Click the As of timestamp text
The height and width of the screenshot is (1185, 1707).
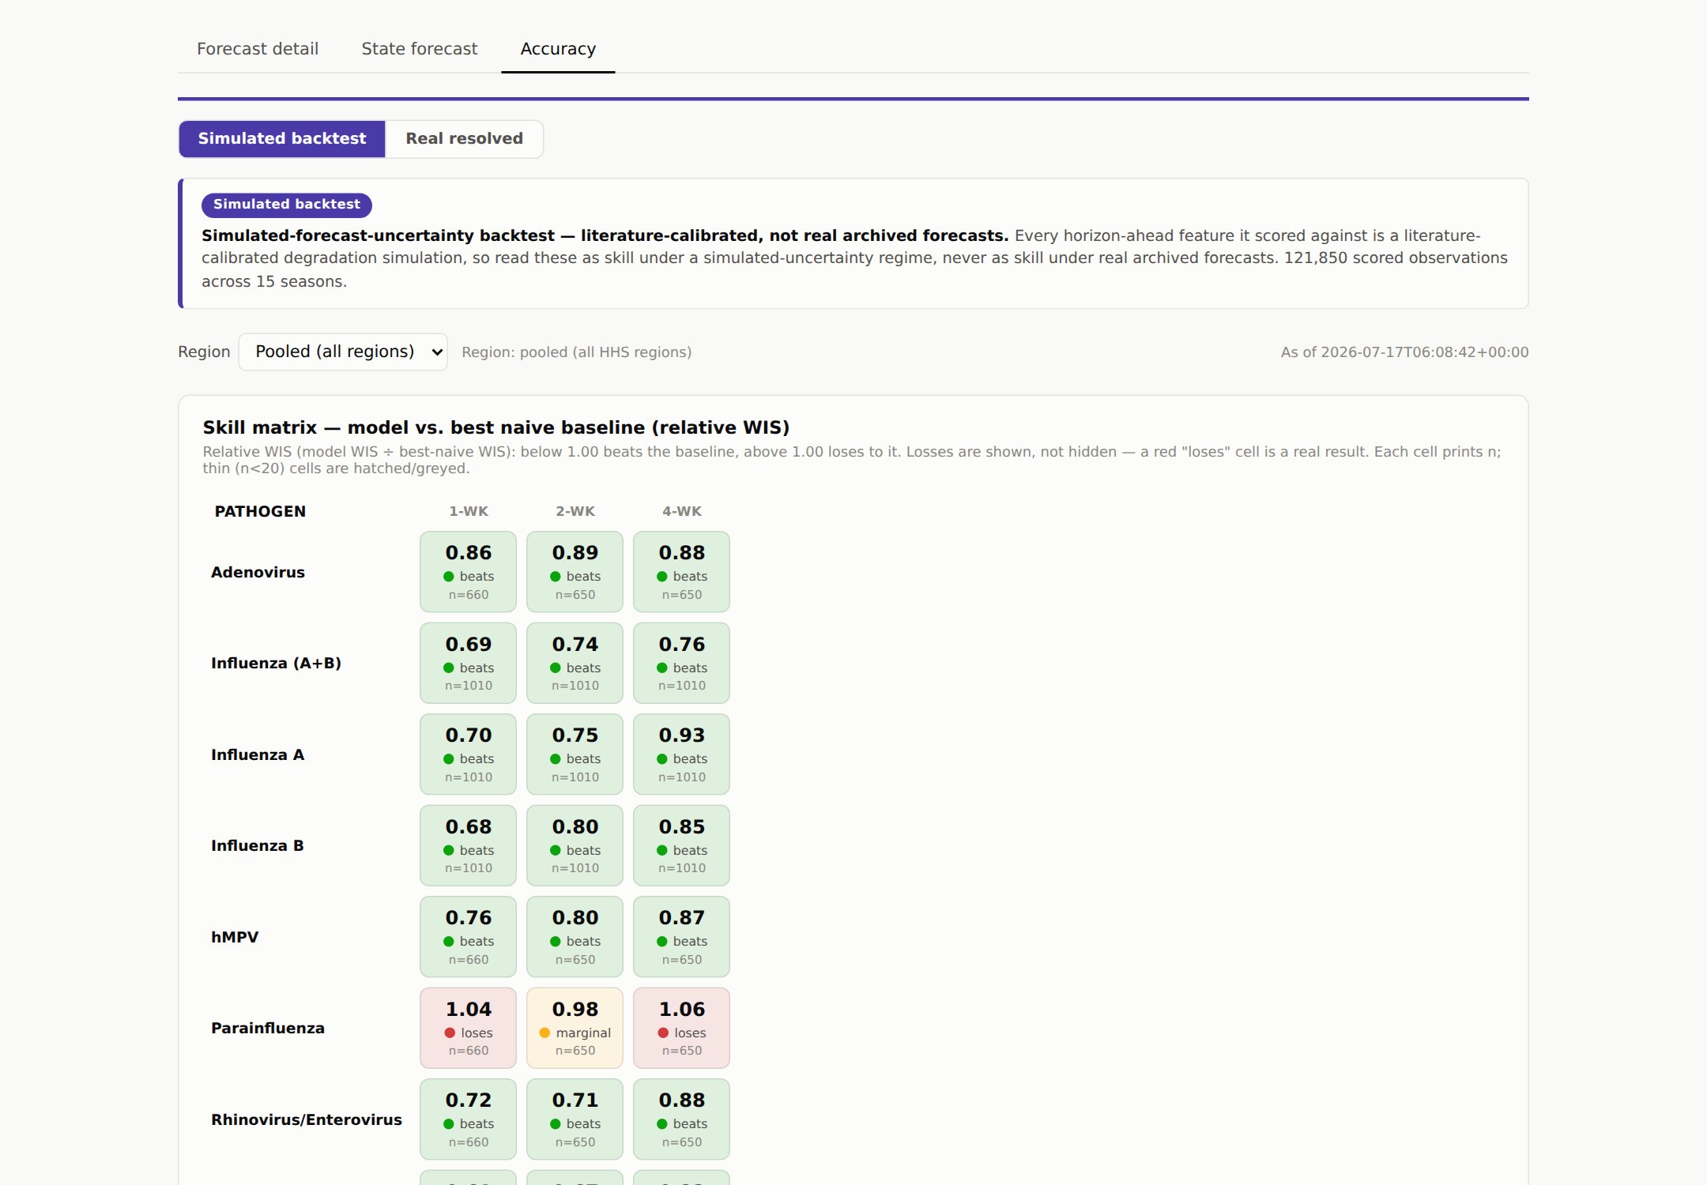pos(1404,352)
